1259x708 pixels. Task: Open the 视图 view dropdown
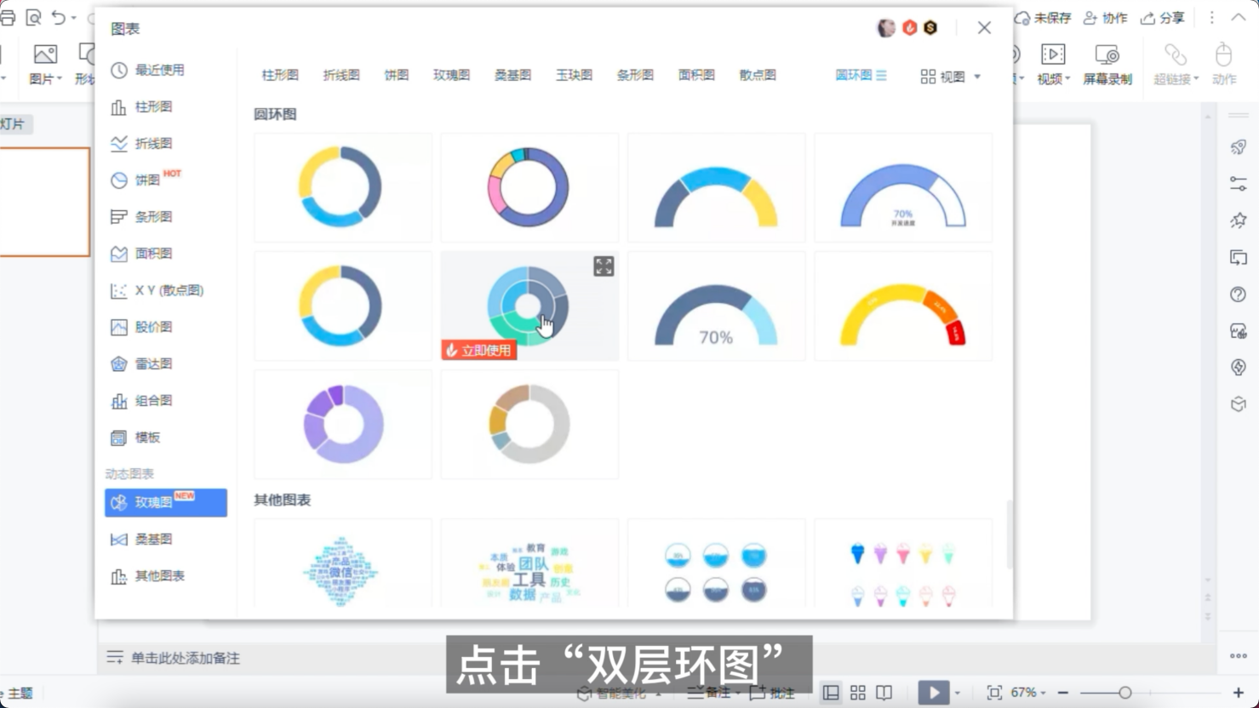coord(951,77)
